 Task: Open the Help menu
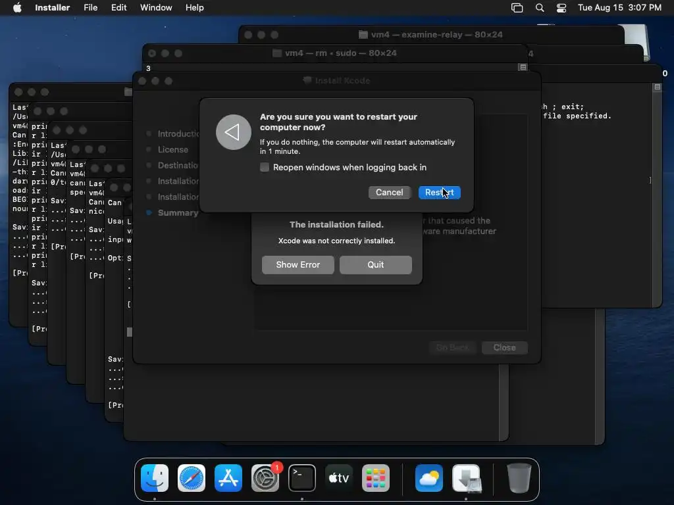(x=194, y=8)
